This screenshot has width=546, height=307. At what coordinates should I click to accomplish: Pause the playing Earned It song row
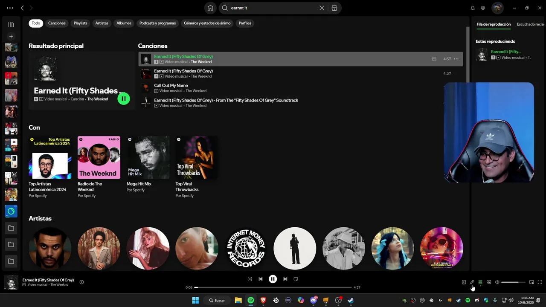point(146,59)
